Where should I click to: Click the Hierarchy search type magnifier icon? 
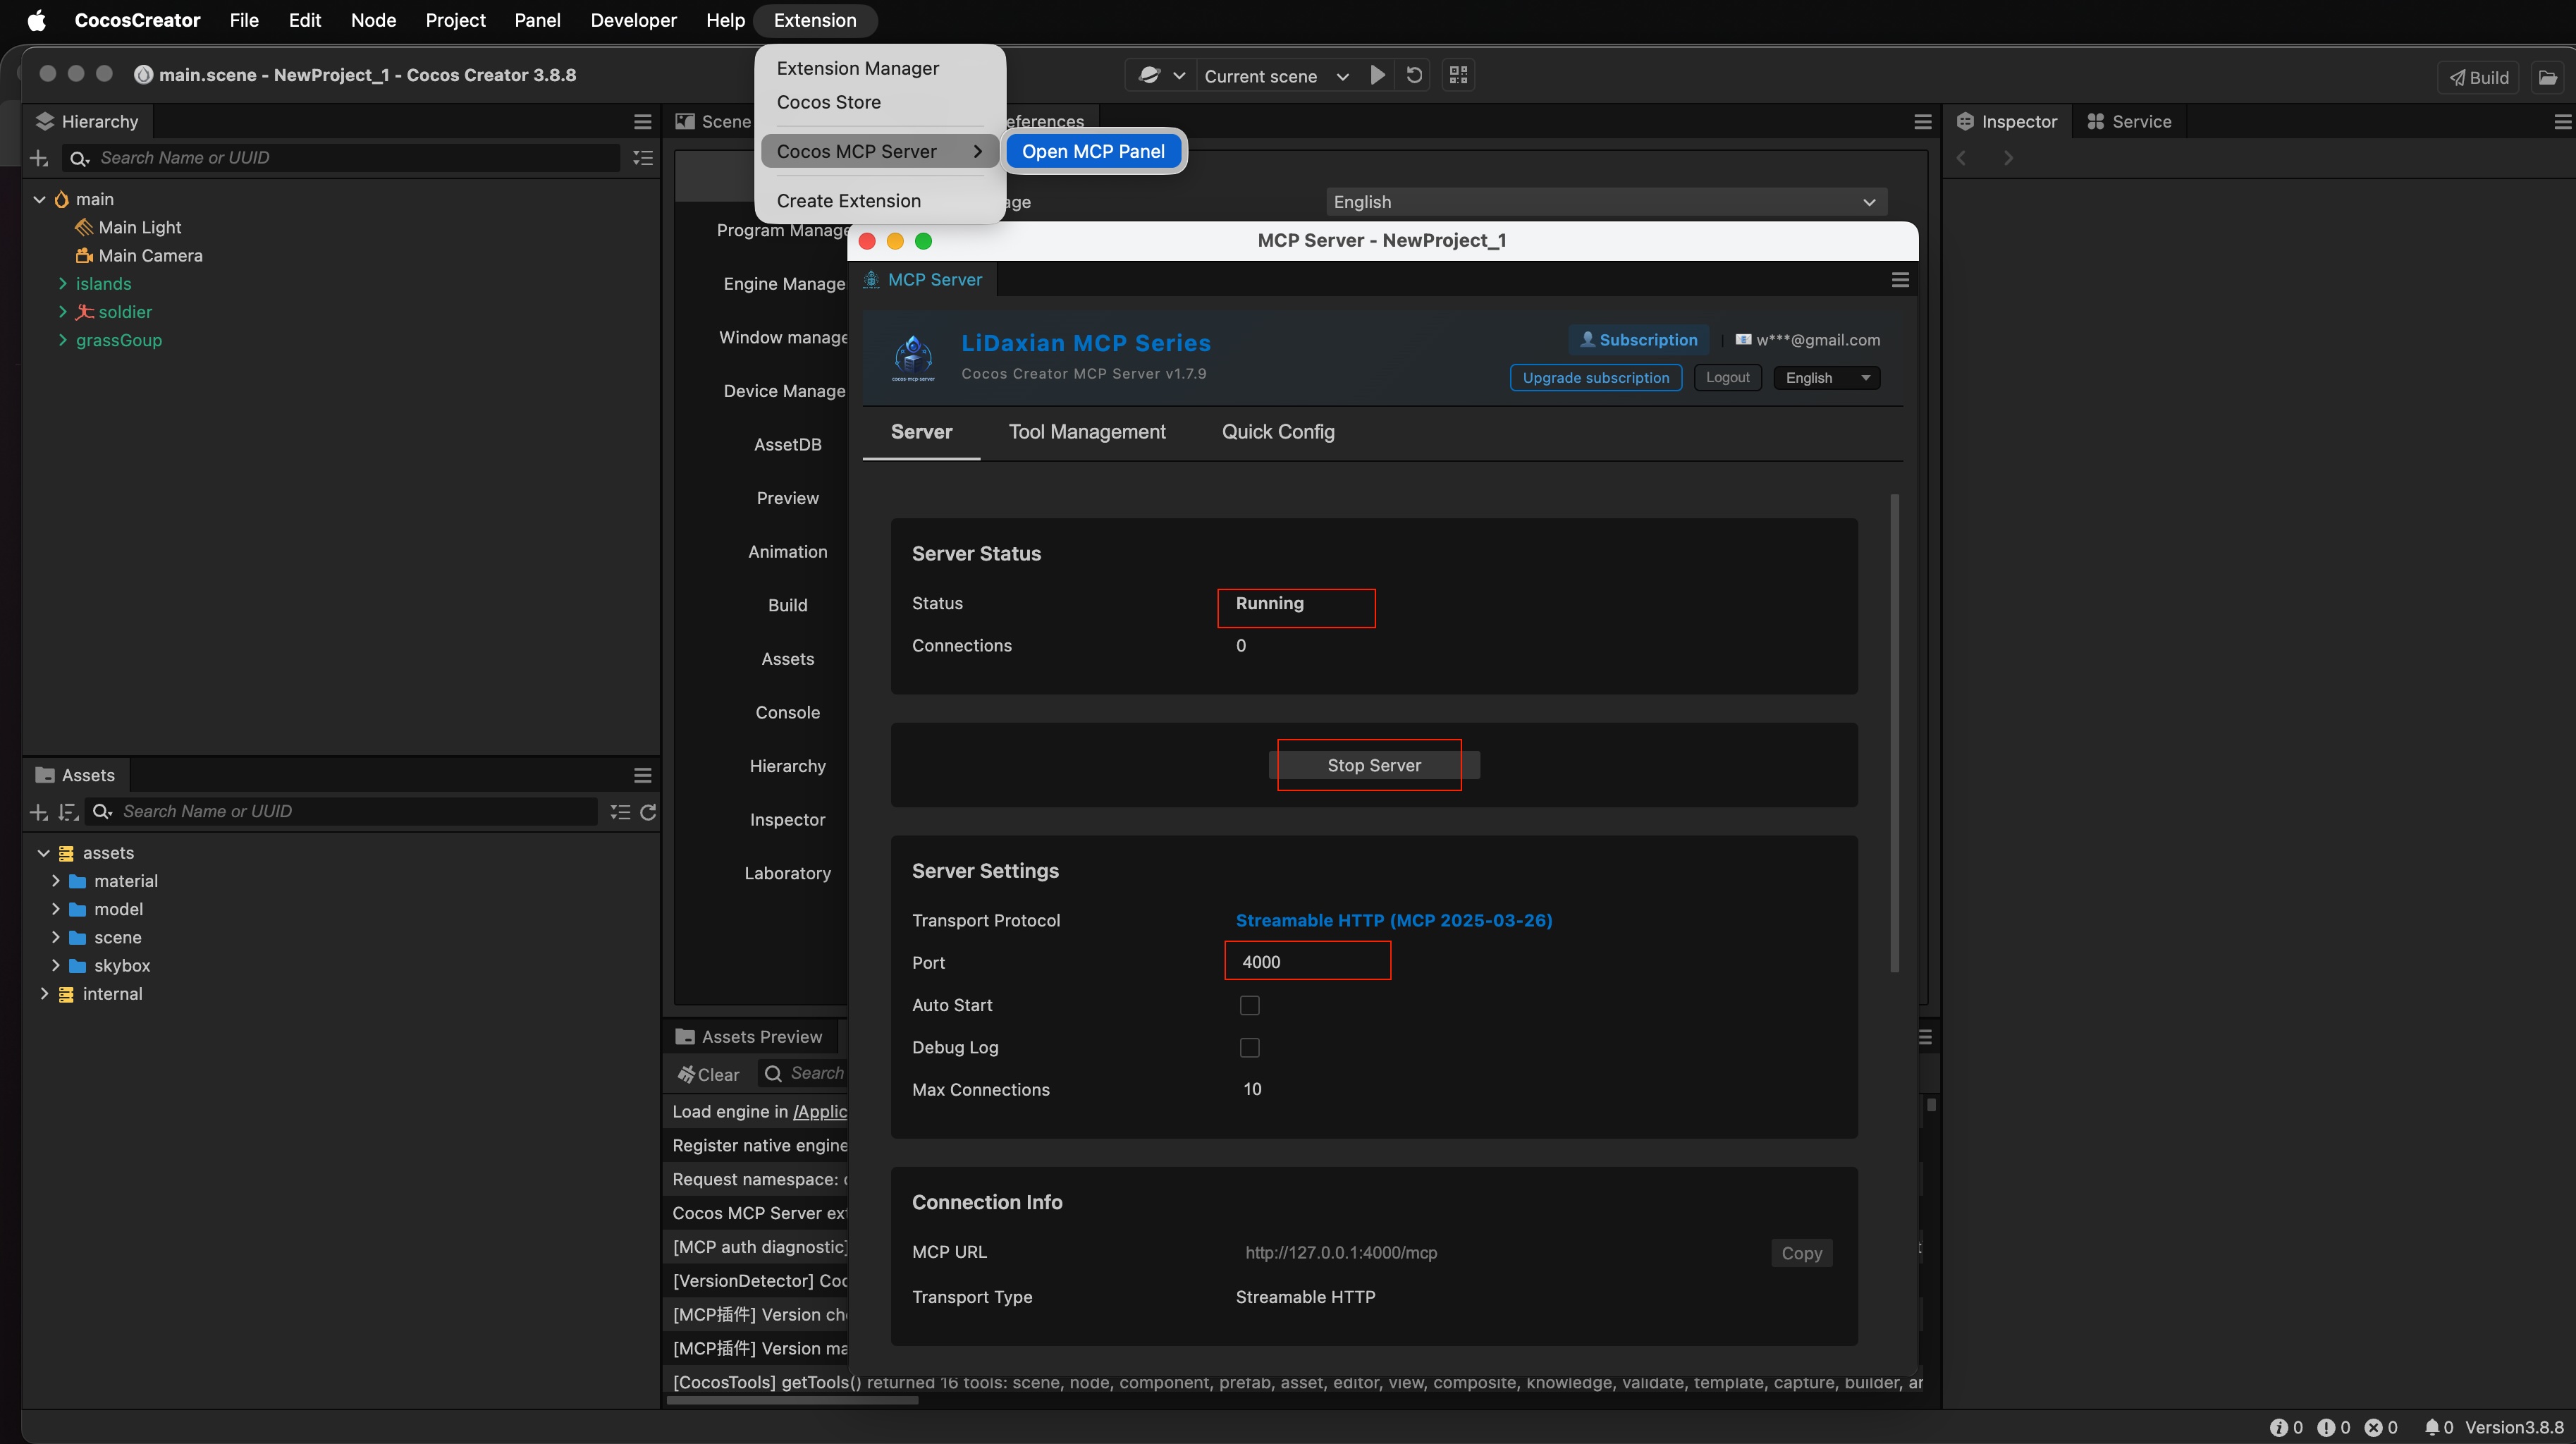click(79, 158)
